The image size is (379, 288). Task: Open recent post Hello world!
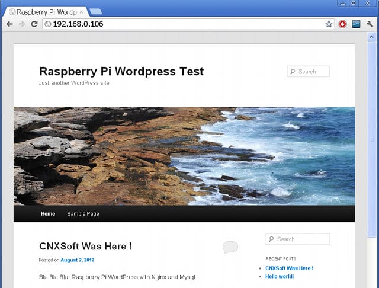click(x=280, y=276)
